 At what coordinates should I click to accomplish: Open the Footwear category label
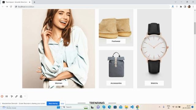pyautogui.click(x=116, y=41)
